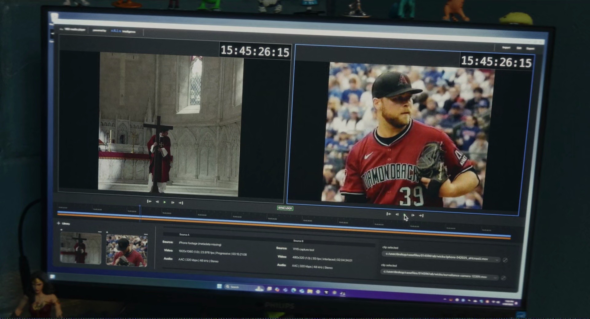Clear the surveillance camera clip selection icon
Viewport: 590px width, 319px height.
[503, 278]
